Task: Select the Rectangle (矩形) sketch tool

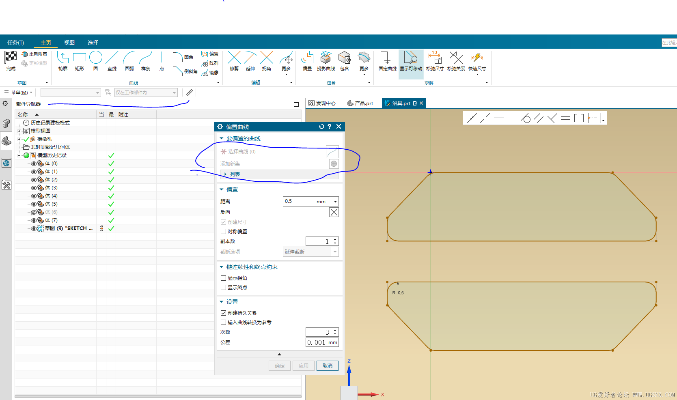Action: tap(79, 58)
